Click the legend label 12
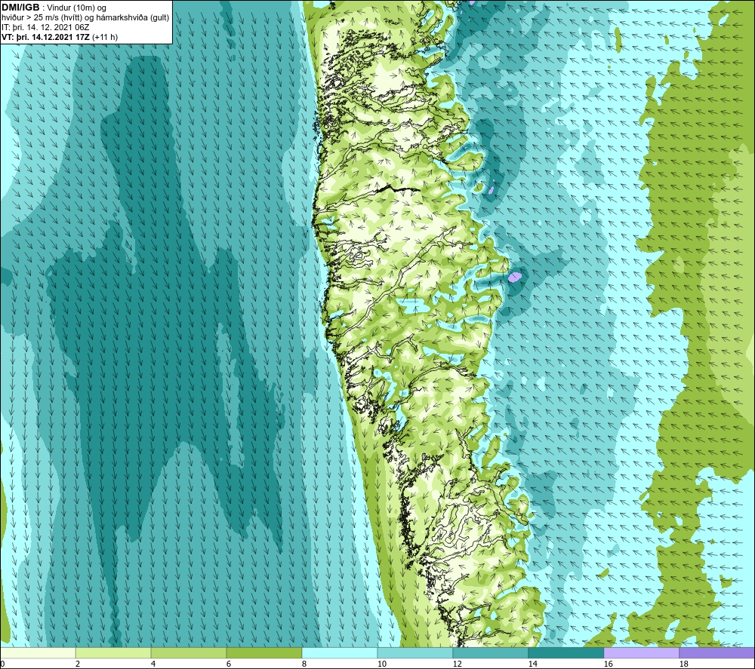The height and width of the screenshot is (669, 755). tap(457, 664)
